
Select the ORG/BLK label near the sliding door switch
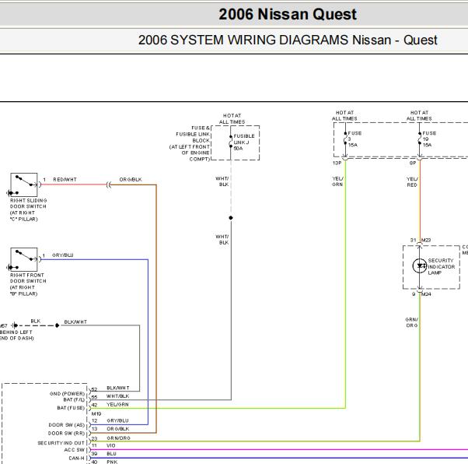(x=131, y=179)
